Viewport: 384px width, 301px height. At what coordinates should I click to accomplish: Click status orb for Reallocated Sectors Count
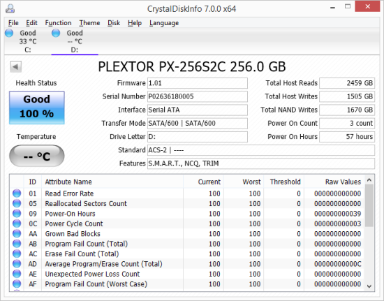pos(17,203)
